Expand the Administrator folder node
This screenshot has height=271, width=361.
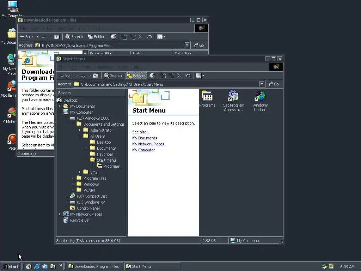click(79, 130)
